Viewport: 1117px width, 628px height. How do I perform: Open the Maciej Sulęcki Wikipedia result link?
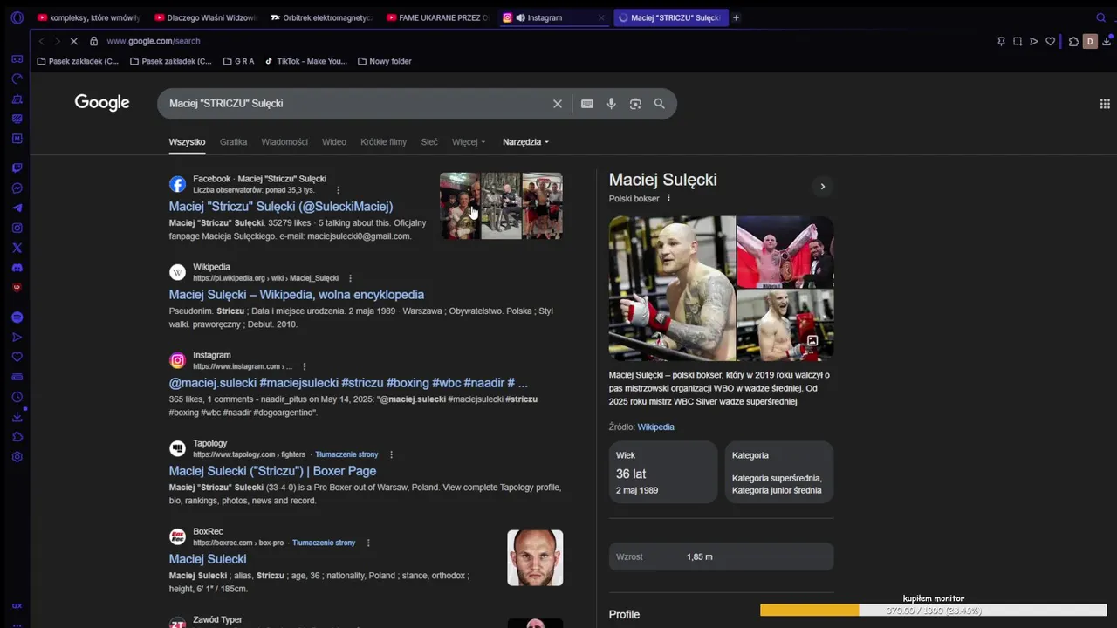point(297,295)
